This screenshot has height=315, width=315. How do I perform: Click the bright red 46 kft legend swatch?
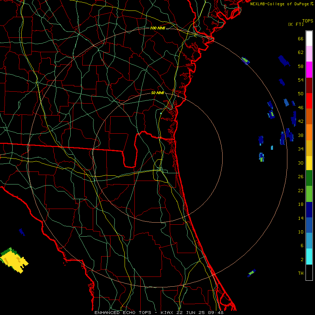(309, 101)
